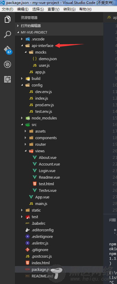The image size is (117, 284).
Task: Select the .gitignore file
Action: (40, 250)
